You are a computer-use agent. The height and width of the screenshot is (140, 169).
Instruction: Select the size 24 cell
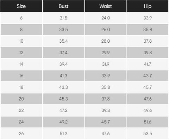click(21, 122)
